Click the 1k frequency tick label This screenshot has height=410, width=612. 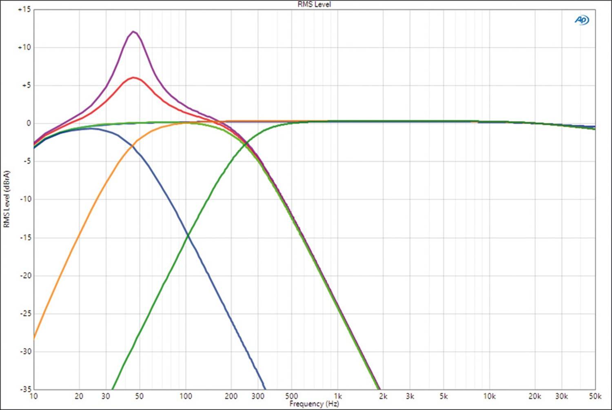[338, 396]
